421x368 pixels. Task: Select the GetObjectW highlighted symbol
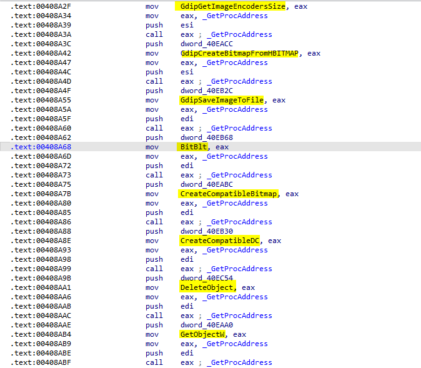click(203, 334)
